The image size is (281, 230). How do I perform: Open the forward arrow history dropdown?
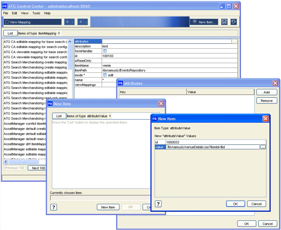86,22
